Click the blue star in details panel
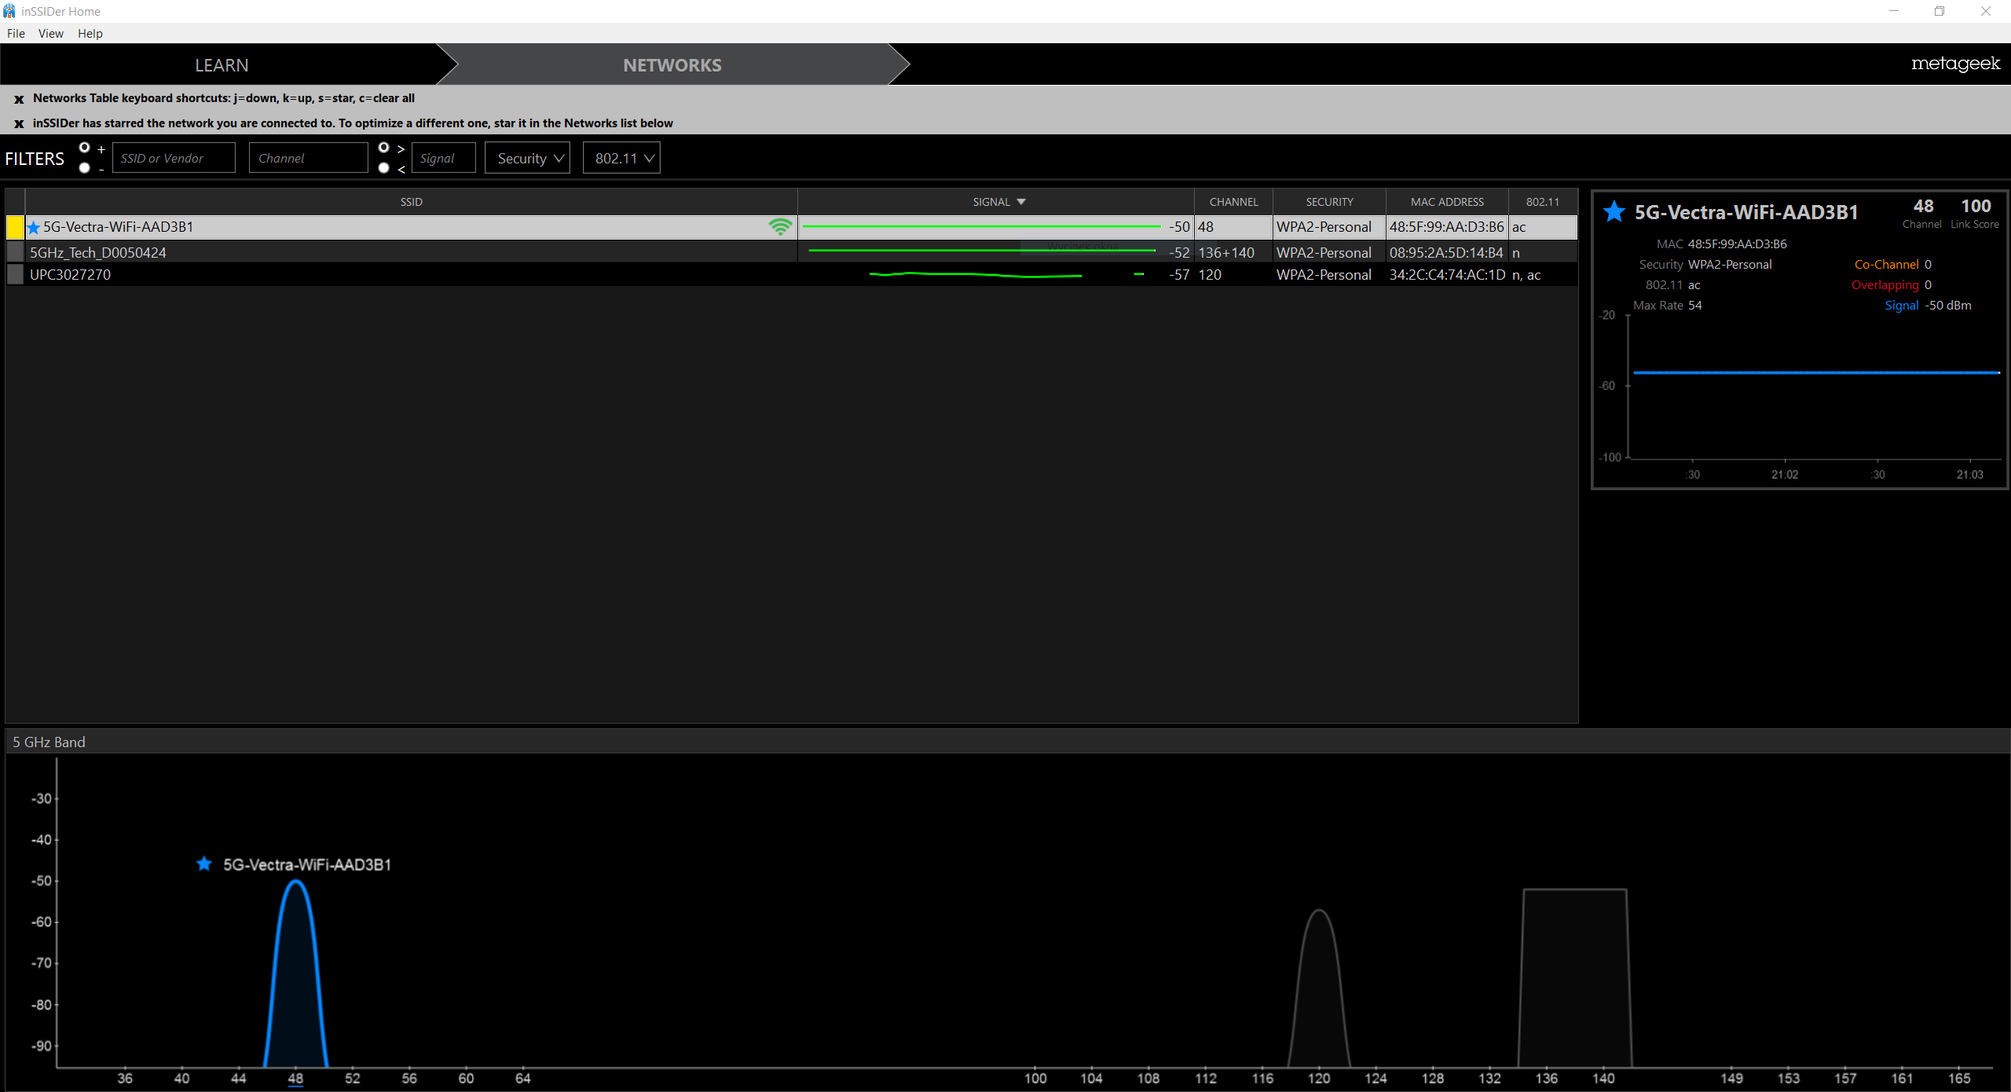Image resolution: width=2011 pixels, height=1092 pixels. pos(1614,211)
